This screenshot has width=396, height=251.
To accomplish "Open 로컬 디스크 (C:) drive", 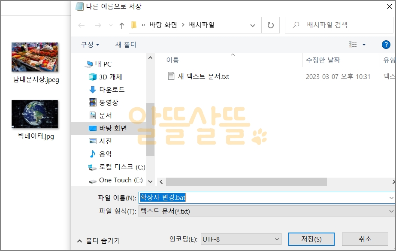I will 122,167.
